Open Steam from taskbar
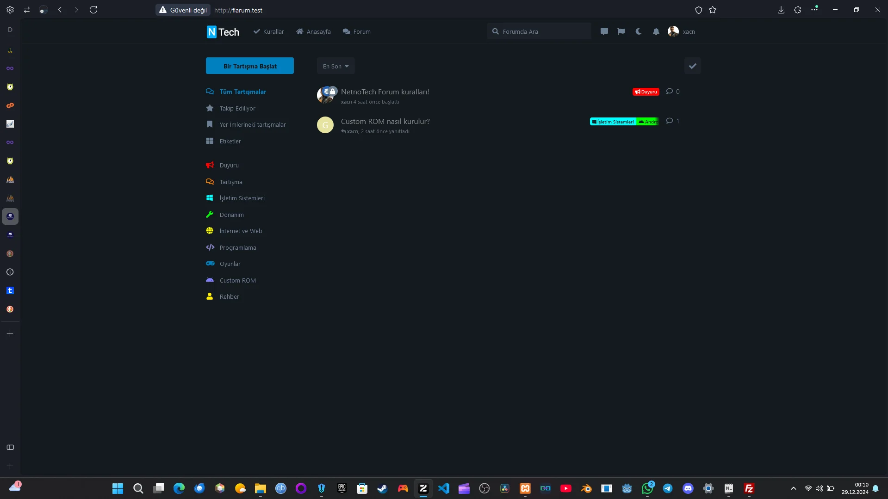 [382, 488]
